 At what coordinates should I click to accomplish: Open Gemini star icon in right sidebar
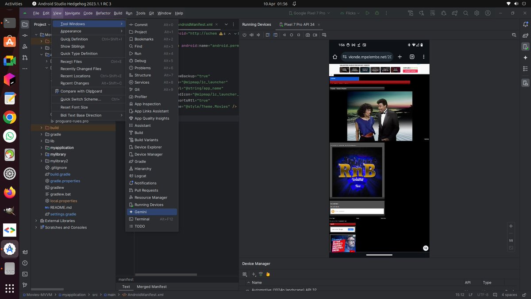(x=525, y=58)
